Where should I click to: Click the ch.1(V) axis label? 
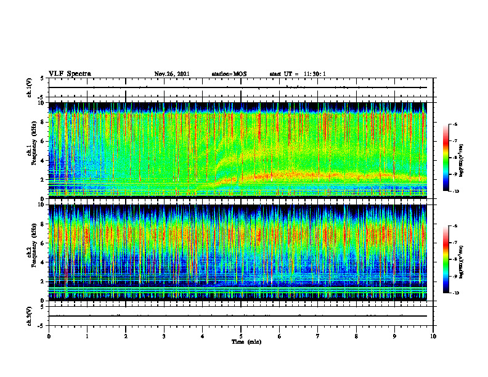click(30, 87)
